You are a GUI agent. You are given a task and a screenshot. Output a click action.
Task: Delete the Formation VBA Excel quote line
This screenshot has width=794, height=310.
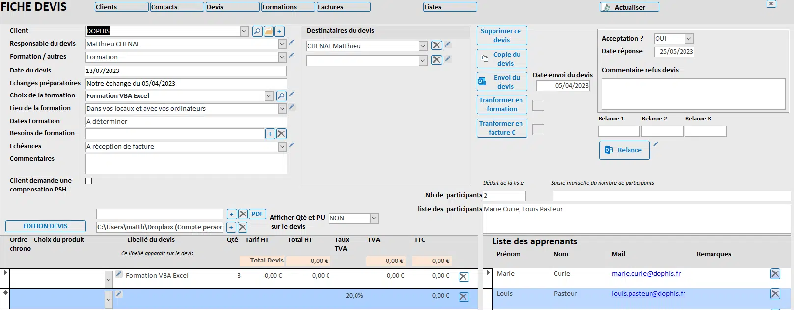464,277
